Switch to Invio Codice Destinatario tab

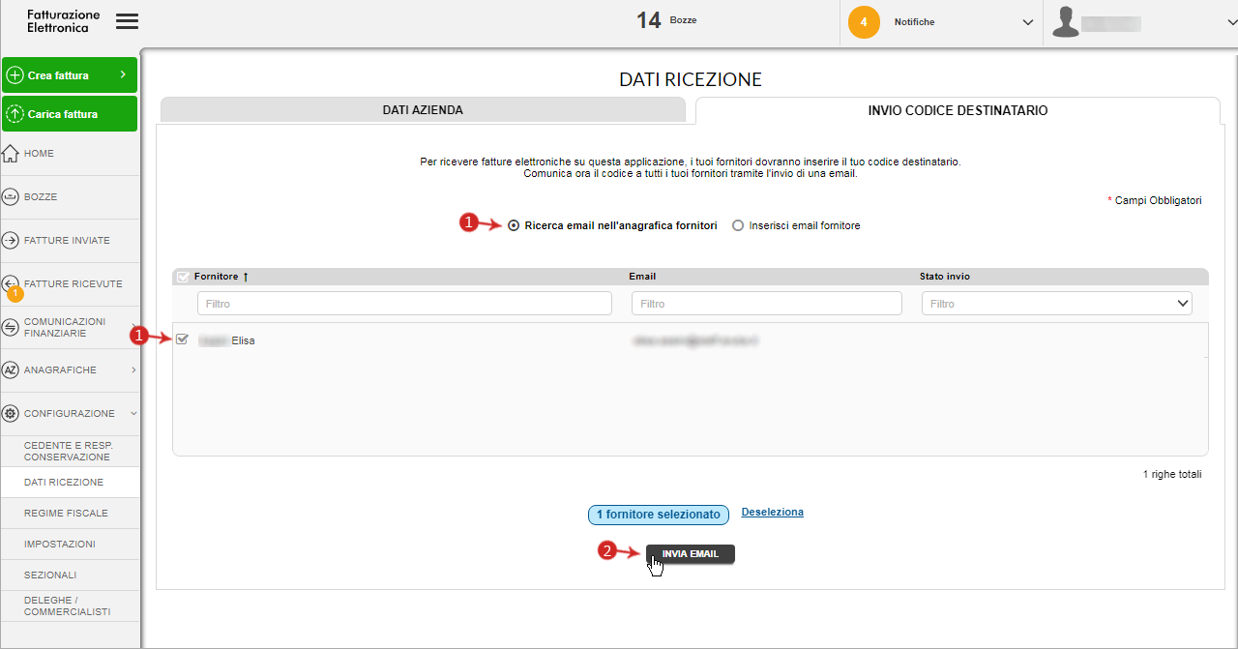tap(958, 110)
